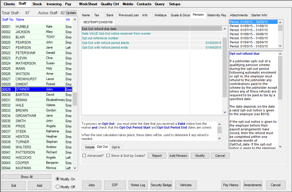Switch to the Opt In sub-tab
292x192 pixels.
click(x=116, y=147)
